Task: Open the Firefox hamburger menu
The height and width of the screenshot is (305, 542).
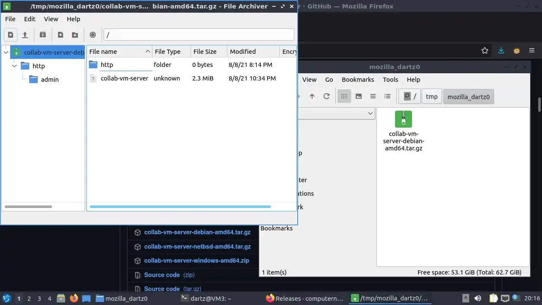Action: pyautogui.click(x=532, y=51)
